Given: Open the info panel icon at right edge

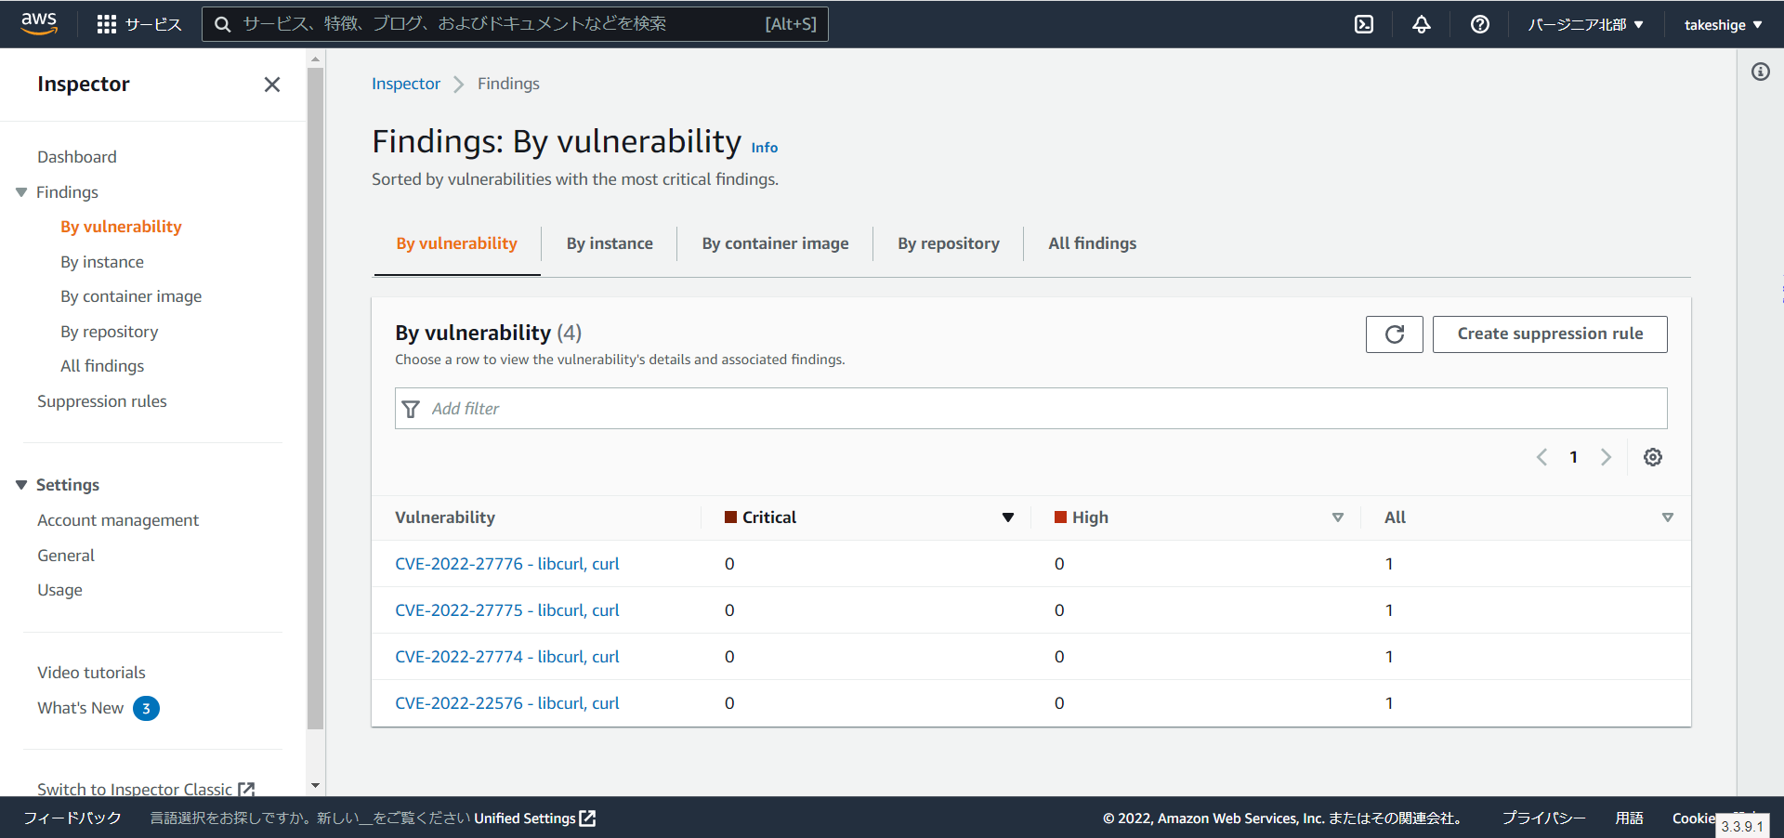Looking at the screenshot, I should point(1761,72).
